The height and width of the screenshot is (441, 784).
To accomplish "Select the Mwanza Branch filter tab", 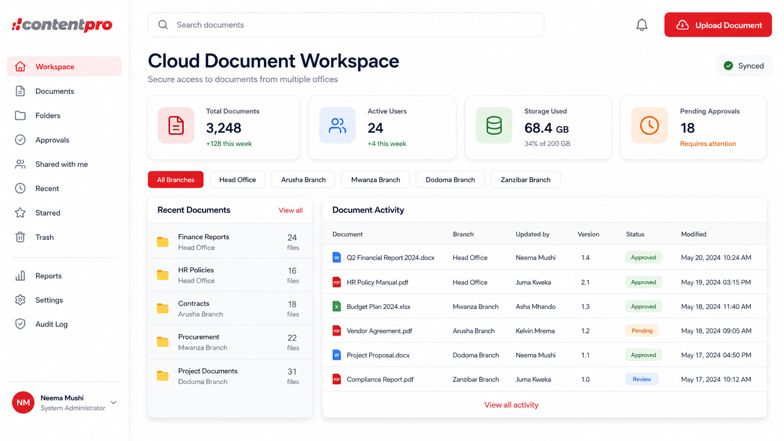I will pyautogui.click(x=376, y=179).
